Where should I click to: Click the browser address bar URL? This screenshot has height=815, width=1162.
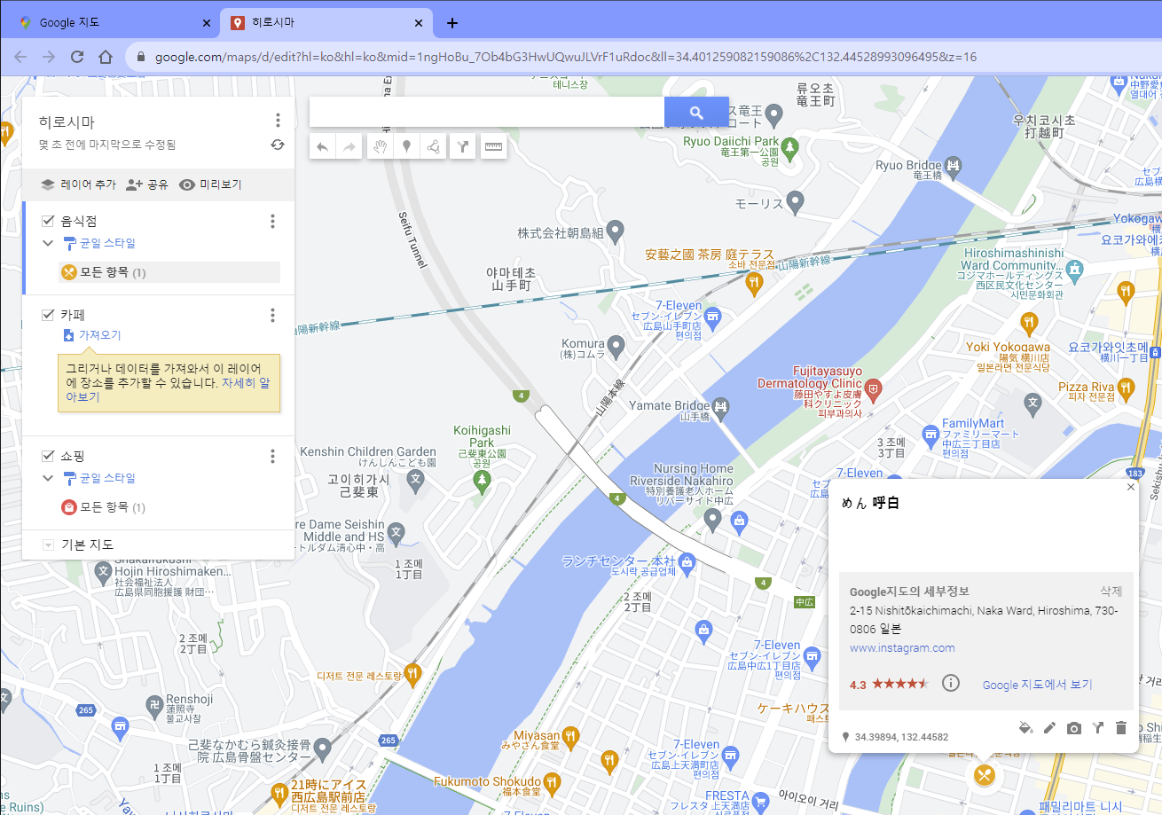coord(566,57)
